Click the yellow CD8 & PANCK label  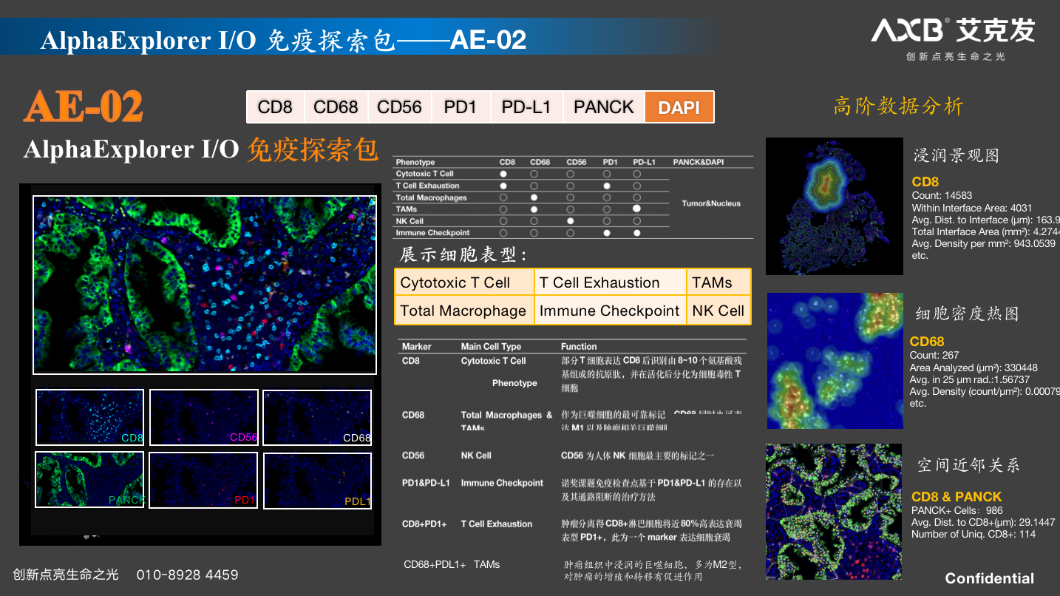957,497
